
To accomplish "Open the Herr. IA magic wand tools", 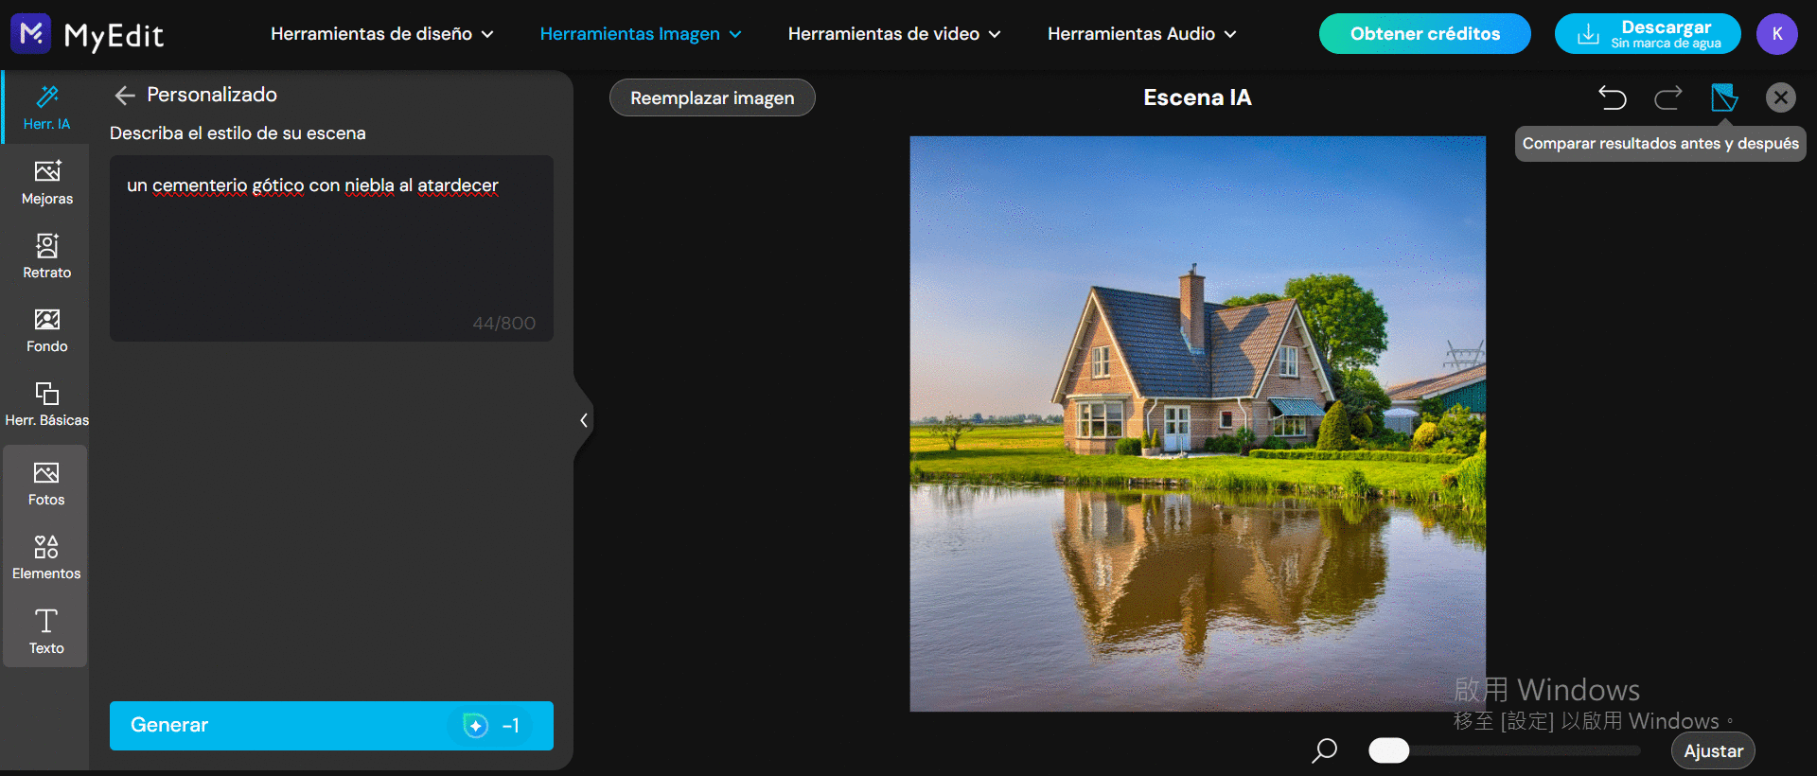I will 46,107.
